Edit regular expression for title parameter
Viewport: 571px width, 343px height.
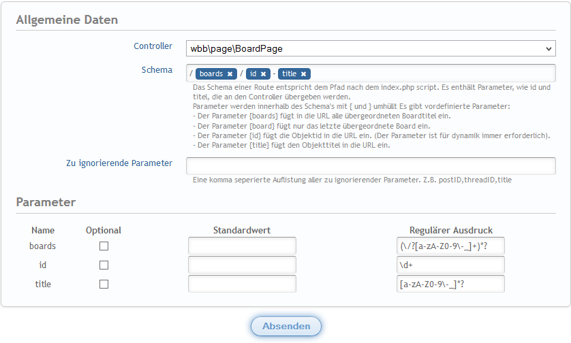pyautogui.click(x=450, y=284)
